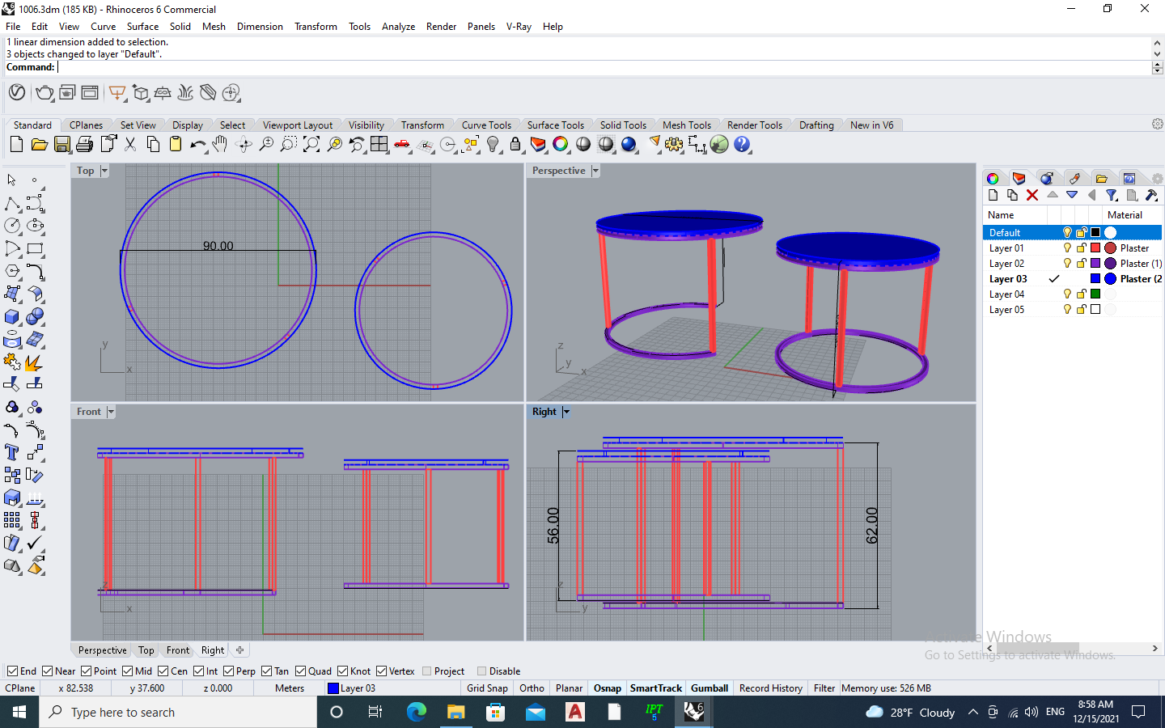The image size is (1165, 728).
Task: Open the Top viewport title dropdown
Action: pos(104,171)
